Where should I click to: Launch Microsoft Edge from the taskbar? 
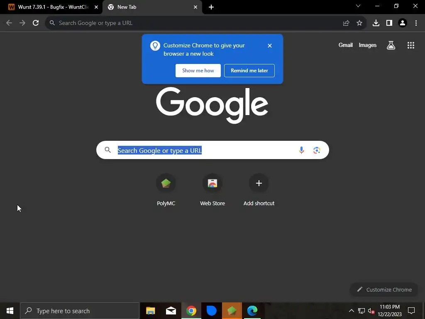pyautogui.click(x=252, y=311)
